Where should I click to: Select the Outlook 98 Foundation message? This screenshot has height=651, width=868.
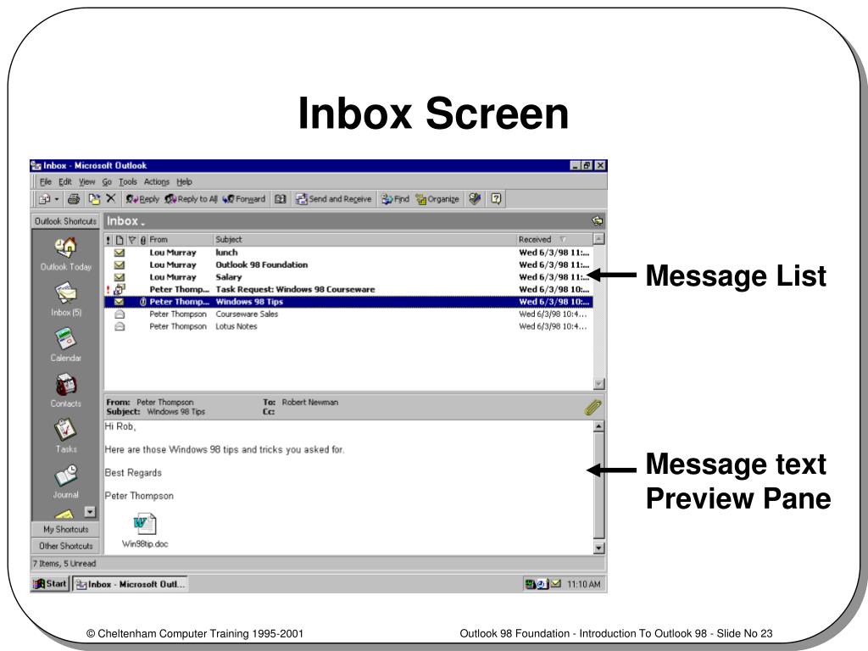(348, 264)
